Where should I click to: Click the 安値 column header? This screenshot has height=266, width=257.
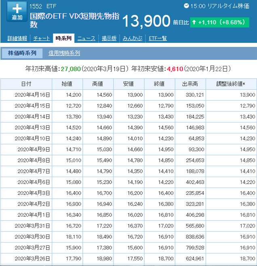(129, 84)
